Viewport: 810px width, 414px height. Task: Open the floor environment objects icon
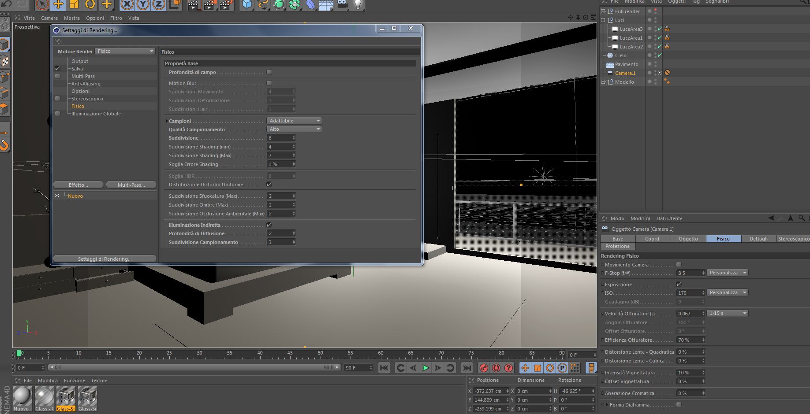(x=326, y=4)
